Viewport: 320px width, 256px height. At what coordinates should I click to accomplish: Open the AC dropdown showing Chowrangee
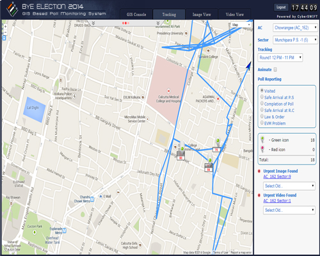(295, 28)
